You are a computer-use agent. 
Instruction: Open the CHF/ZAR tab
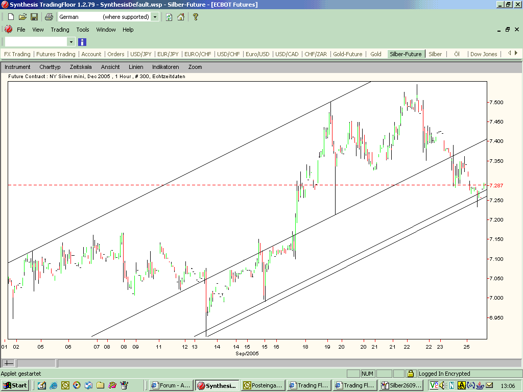pos(316,54)
